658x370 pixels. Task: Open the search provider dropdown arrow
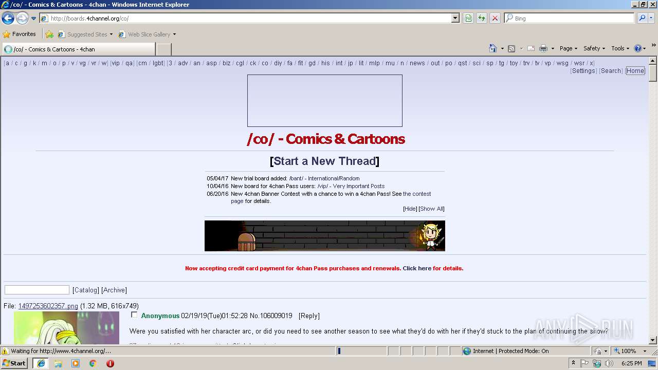tap(651, 18)
